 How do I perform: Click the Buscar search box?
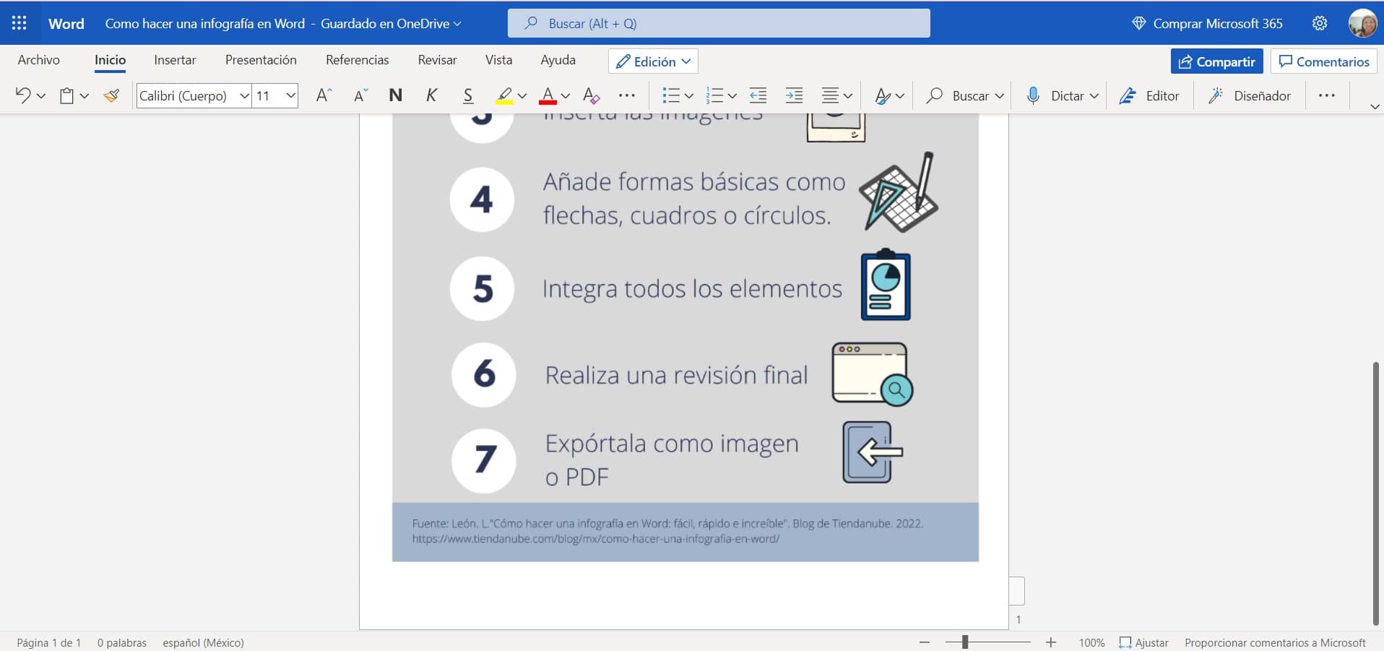pos(719,22)
